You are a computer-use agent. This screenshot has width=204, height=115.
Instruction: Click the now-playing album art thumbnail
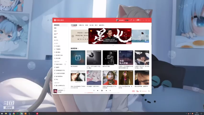pos(55,91)
